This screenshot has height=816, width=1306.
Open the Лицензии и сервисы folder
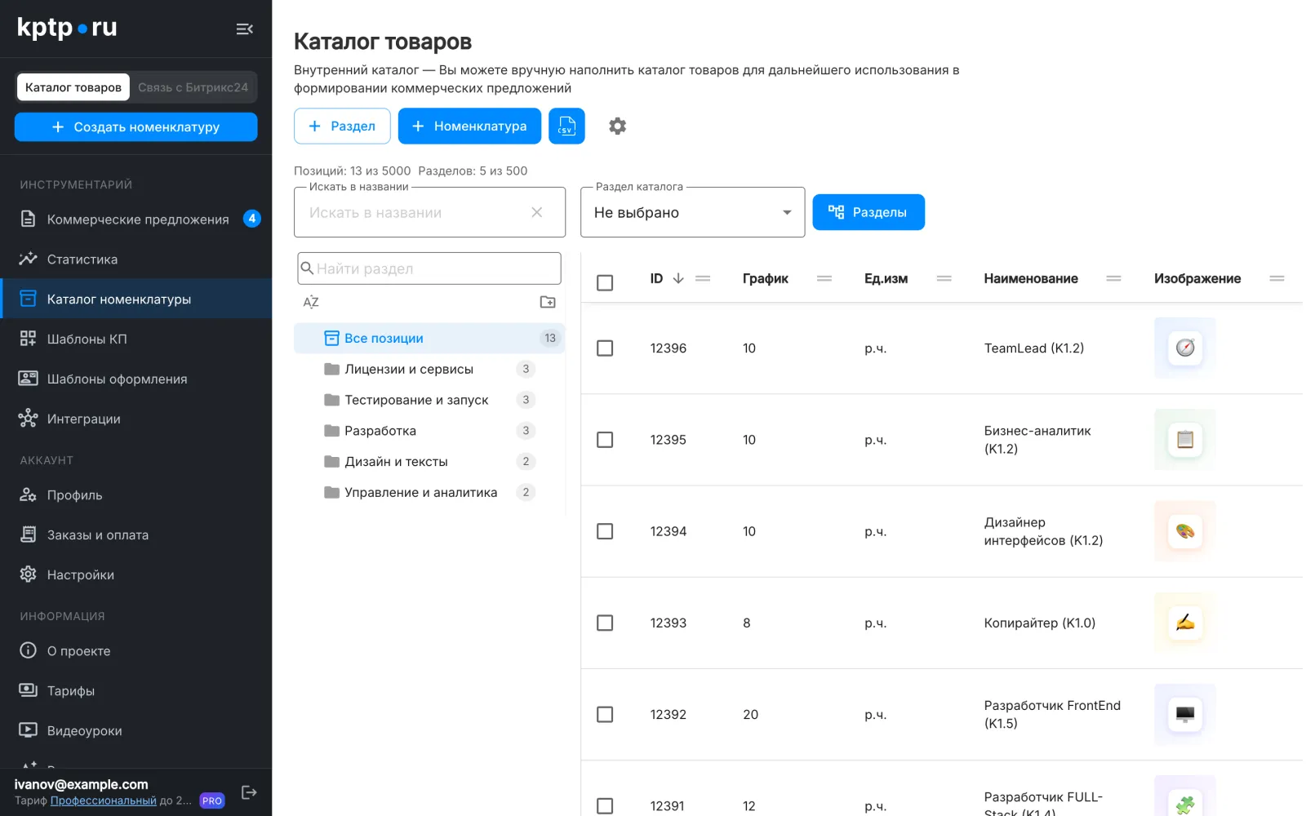click(x=429, y=369)
